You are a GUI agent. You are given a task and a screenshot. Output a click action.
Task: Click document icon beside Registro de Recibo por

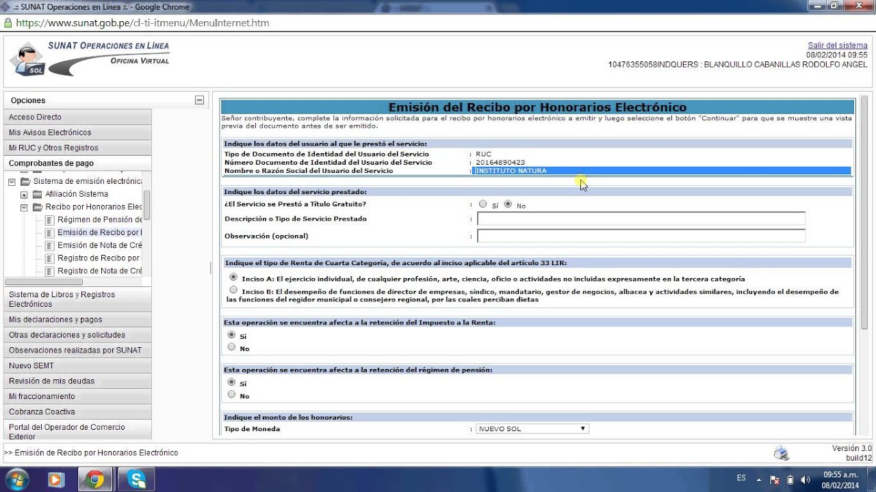50,258
